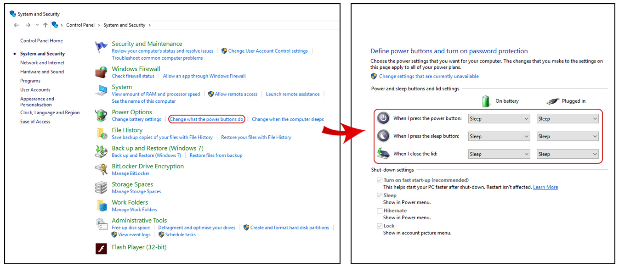
Task: Expand the chevron after System and Security breadcrumb
Action: (150, 25)
